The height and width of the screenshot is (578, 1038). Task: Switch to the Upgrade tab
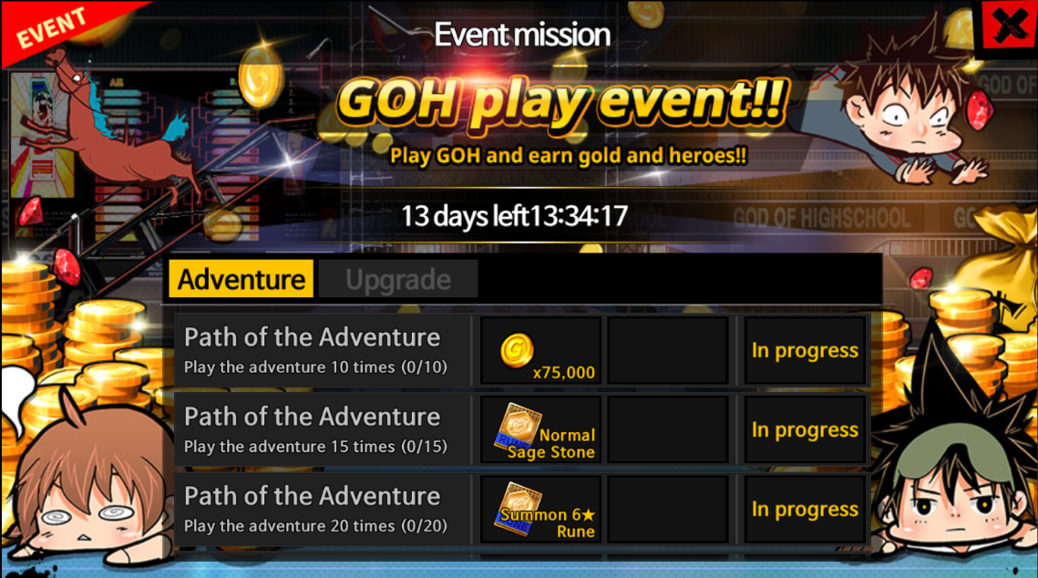398,279
